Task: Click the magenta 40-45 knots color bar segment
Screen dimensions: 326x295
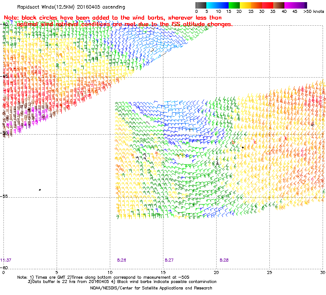Action: click(x=290, y=5)
